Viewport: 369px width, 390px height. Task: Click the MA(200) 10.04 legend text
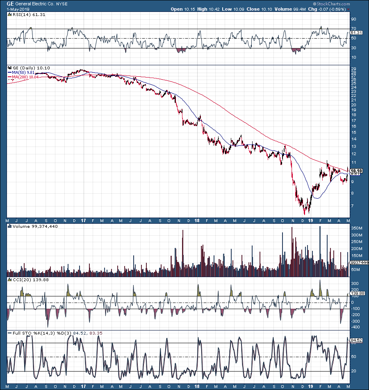[x=25, y=77]
